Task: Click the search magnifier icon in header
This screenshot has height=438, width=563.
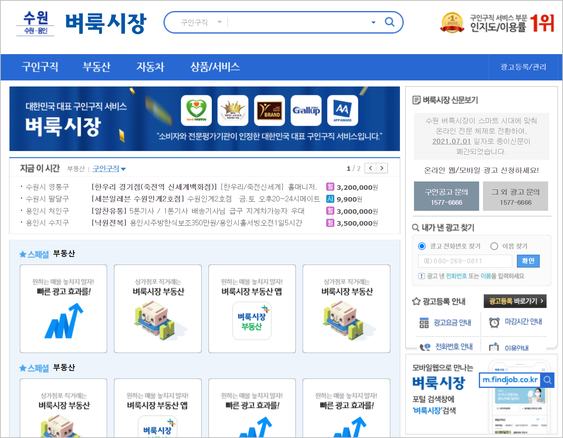Action: pyautogui.click(x=389, y=22)
